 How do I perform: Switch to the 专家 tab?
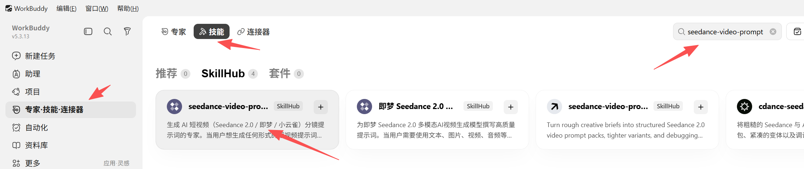point(174,32)
